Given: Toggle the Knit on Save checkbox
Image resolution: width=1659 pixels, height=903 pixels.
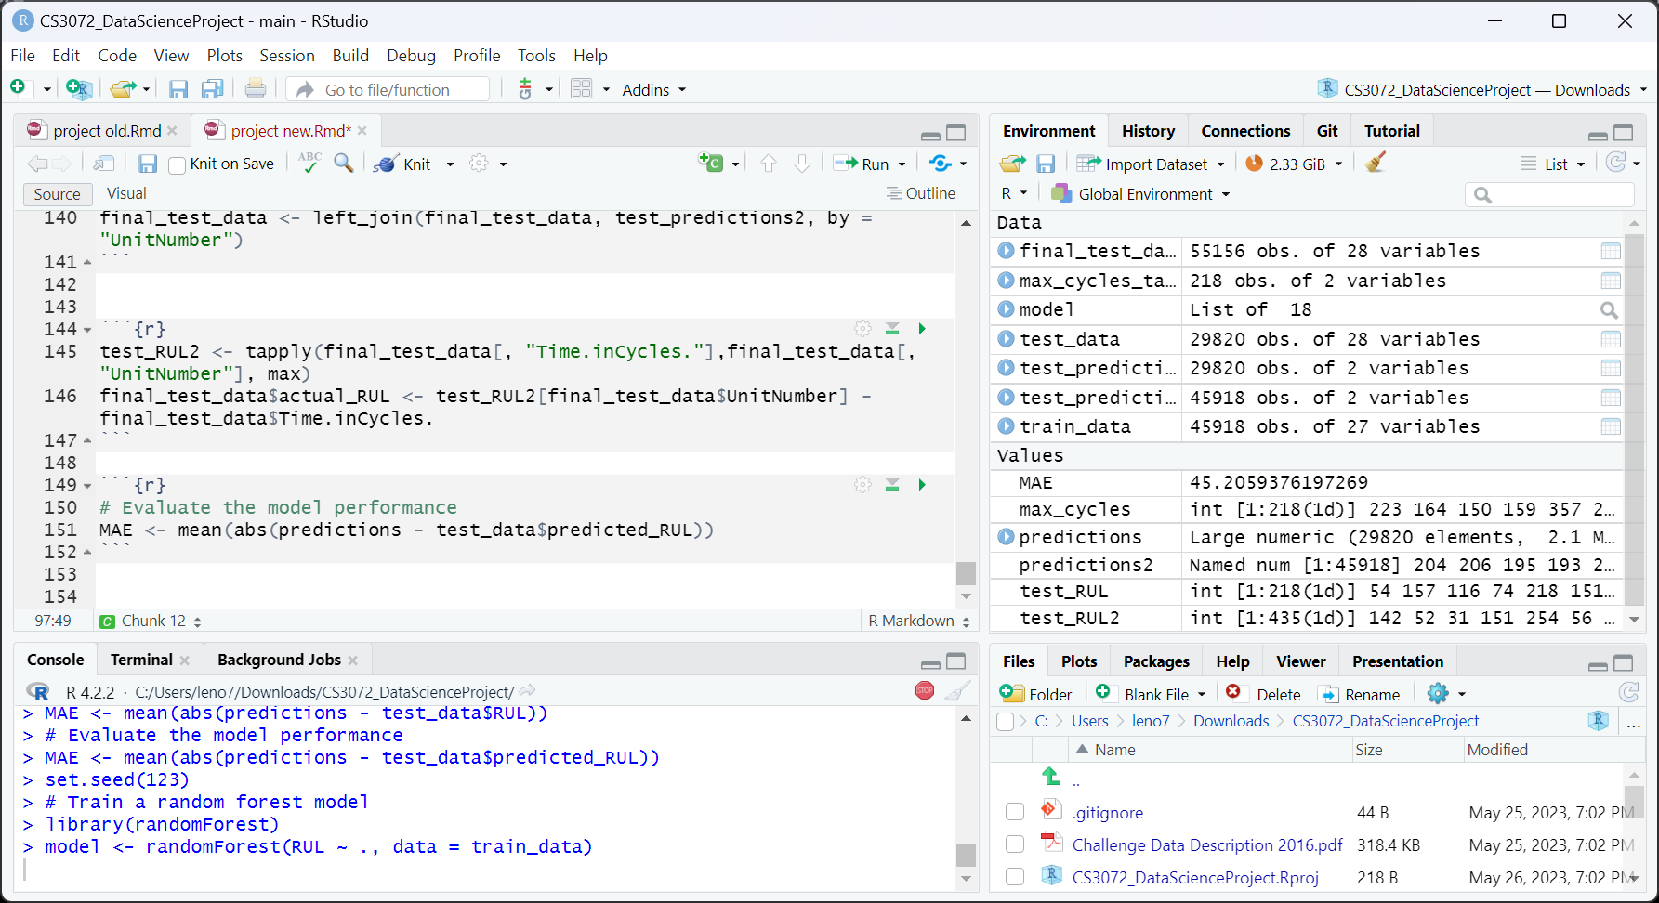Looking at the screenshot, I should [x=178, y=165].
